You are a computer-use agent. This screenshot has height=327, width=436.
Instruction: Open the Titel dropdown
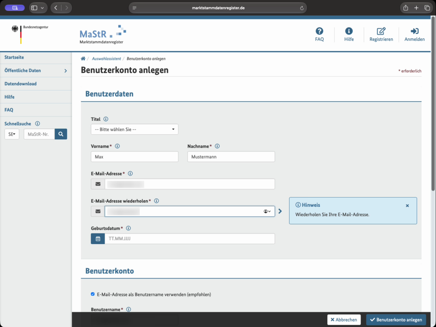(134, 129)
